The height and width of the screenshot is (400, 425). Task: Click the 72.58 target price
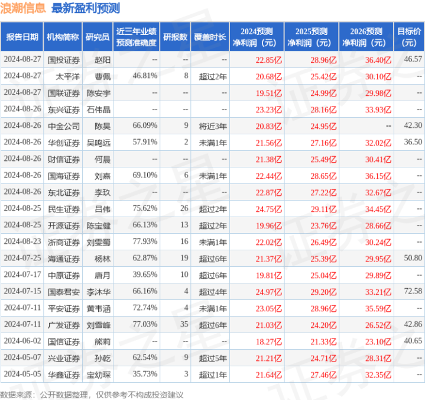pyautogui.click(x=413, y=291)
